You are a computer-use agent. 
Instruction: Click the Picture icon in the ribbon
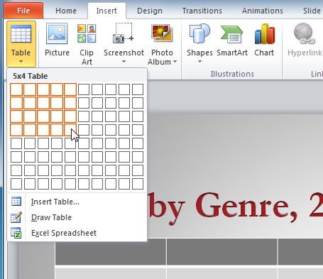point(57,33)
